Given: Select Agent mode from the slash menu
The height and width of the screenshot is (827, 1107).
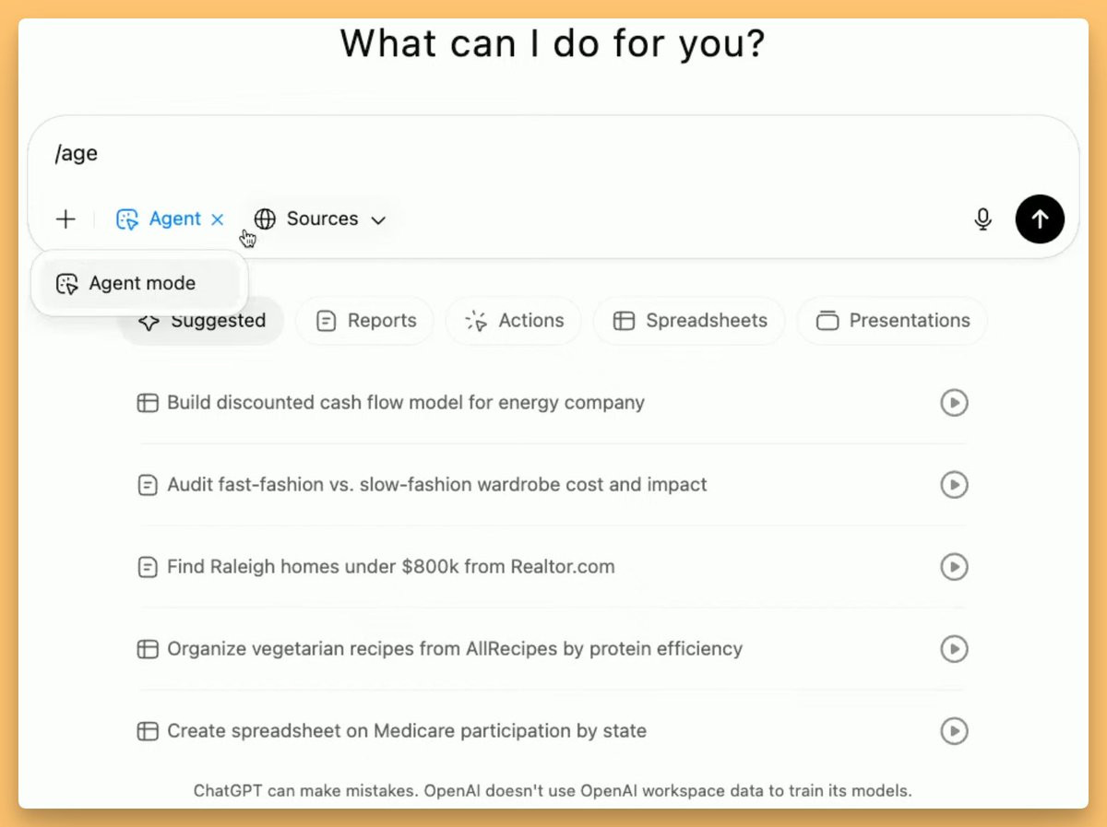Looking at the screenshot, I should click(x=139, y=284).
